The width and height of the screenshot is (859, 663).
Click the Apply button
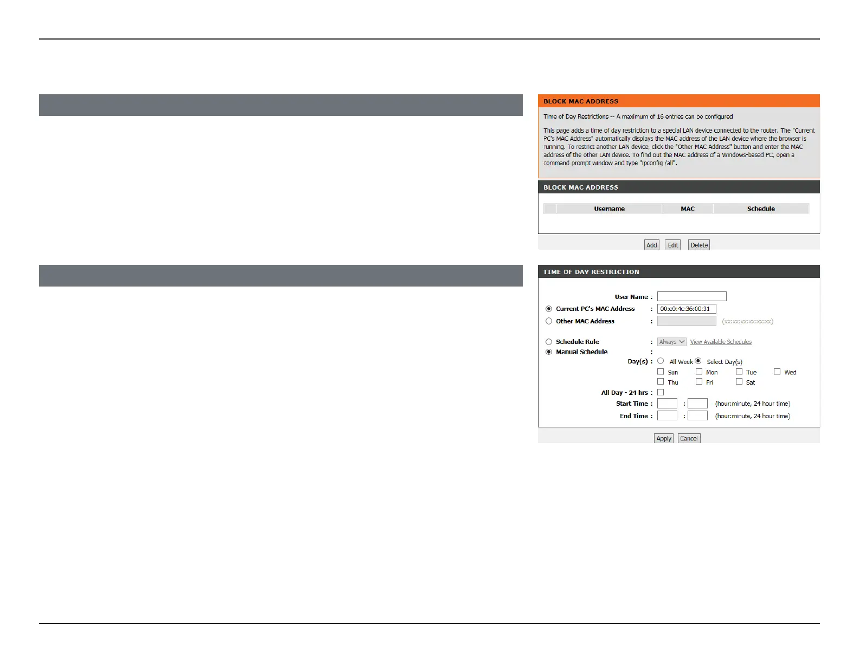[664, 438]
